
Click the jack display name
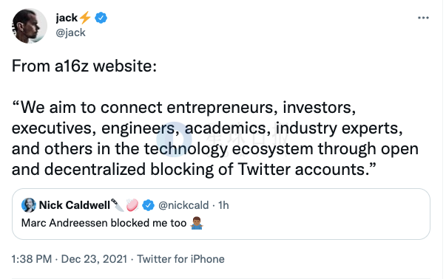[67, 18]
